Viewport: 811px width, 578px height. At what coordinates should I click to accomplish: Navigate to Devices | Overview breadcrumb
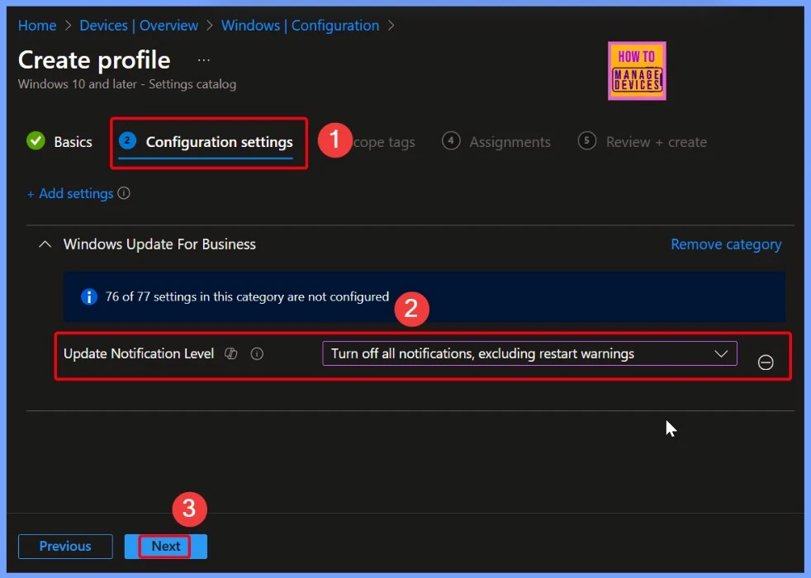click(x=139, y=26)
